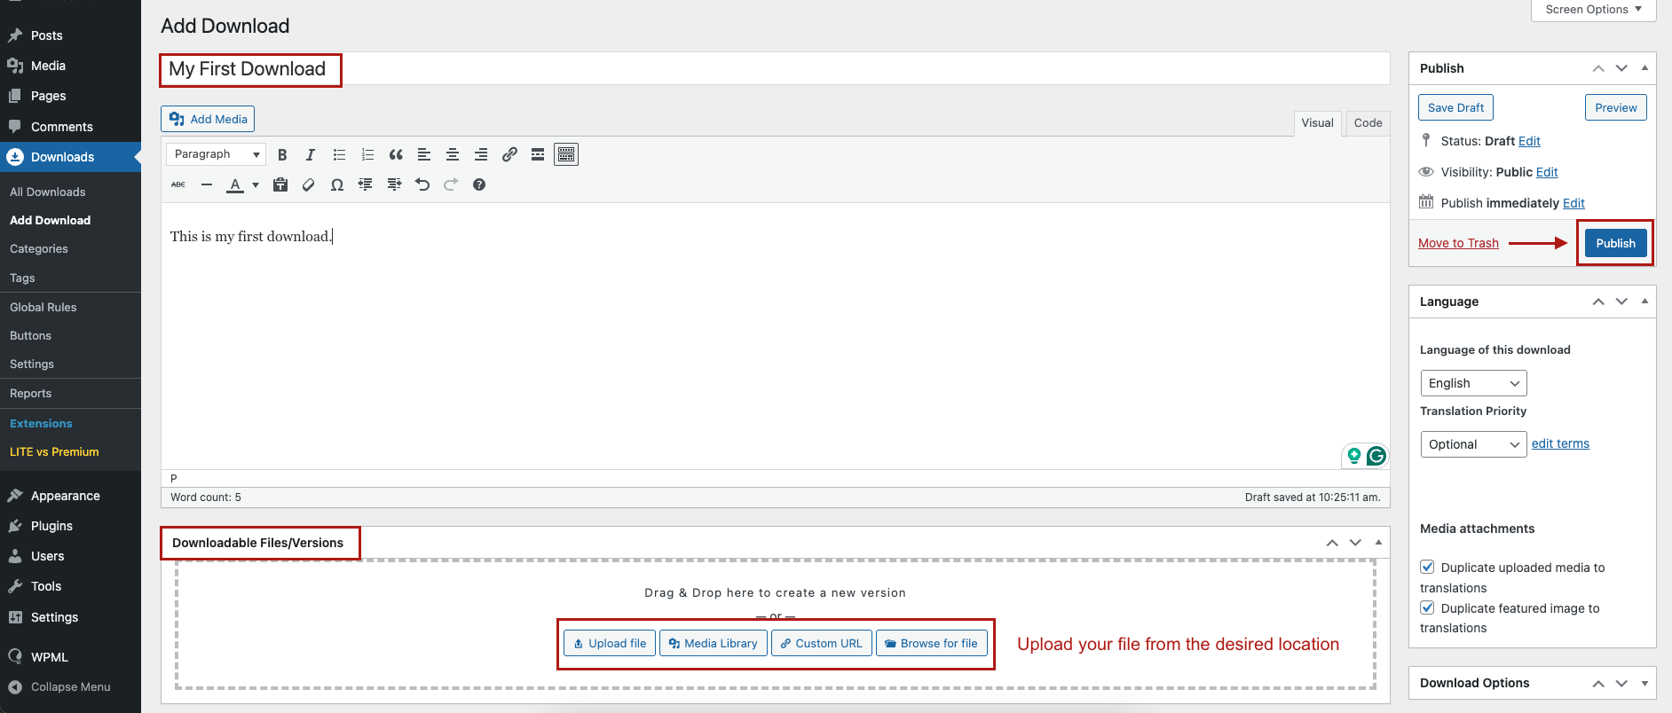Toggle bold formatting in editor toolbar
Image resolution: width=1672 pixels, height=713 pixels.
(282, 154)
